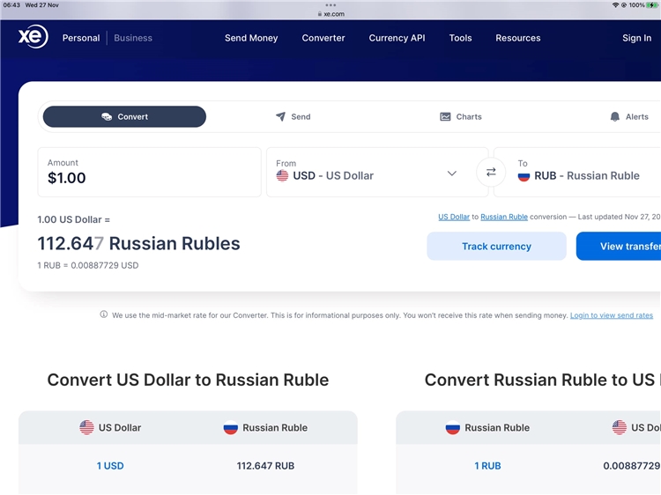Open the Send Money menu
The height and width of the screenshot is (495, 661).
251,38
